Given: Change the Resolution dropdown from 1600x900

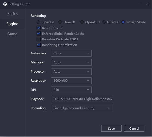Looking at the screenshot, I should [x=71, y=81].
